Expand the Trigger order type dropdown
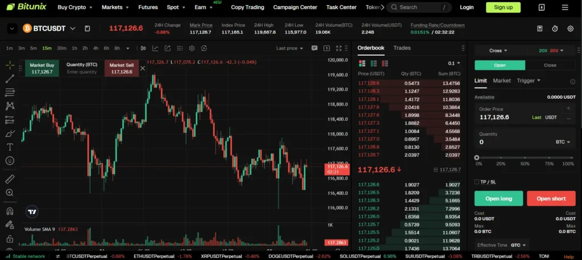582x260 pixels. [529, 81]
